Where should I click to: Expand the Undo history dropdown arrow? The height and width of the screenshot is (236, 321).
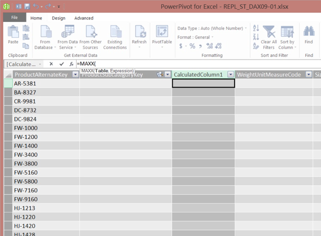pyautogui.click(x=42, y=7)
